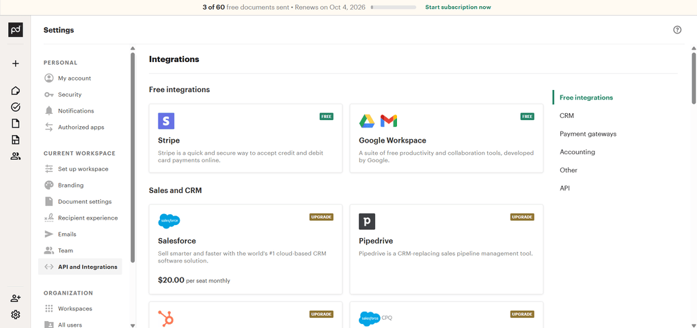Screen dimensions: 697x328
Task: Click the Salesforce CPQ logo
Action: (x=375, y=318)
